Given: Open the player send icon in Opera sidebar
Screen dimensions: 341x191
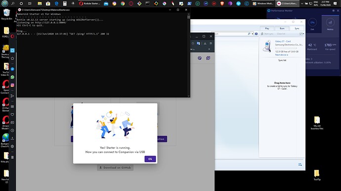Looking at the screenshot, I should click(12, 96).
